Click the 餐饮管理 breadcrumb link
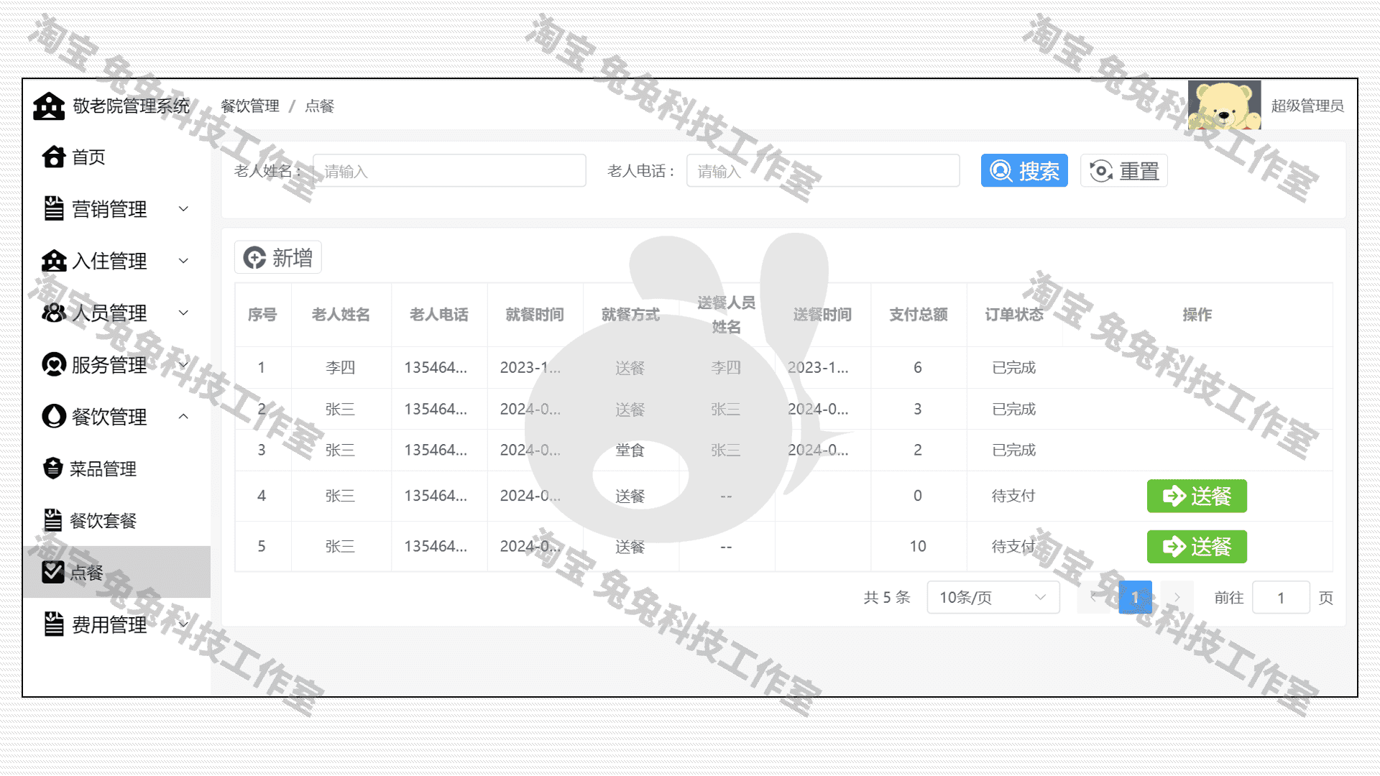The height and width of the screenshot is (776, 1380). [x=250, y=106]
